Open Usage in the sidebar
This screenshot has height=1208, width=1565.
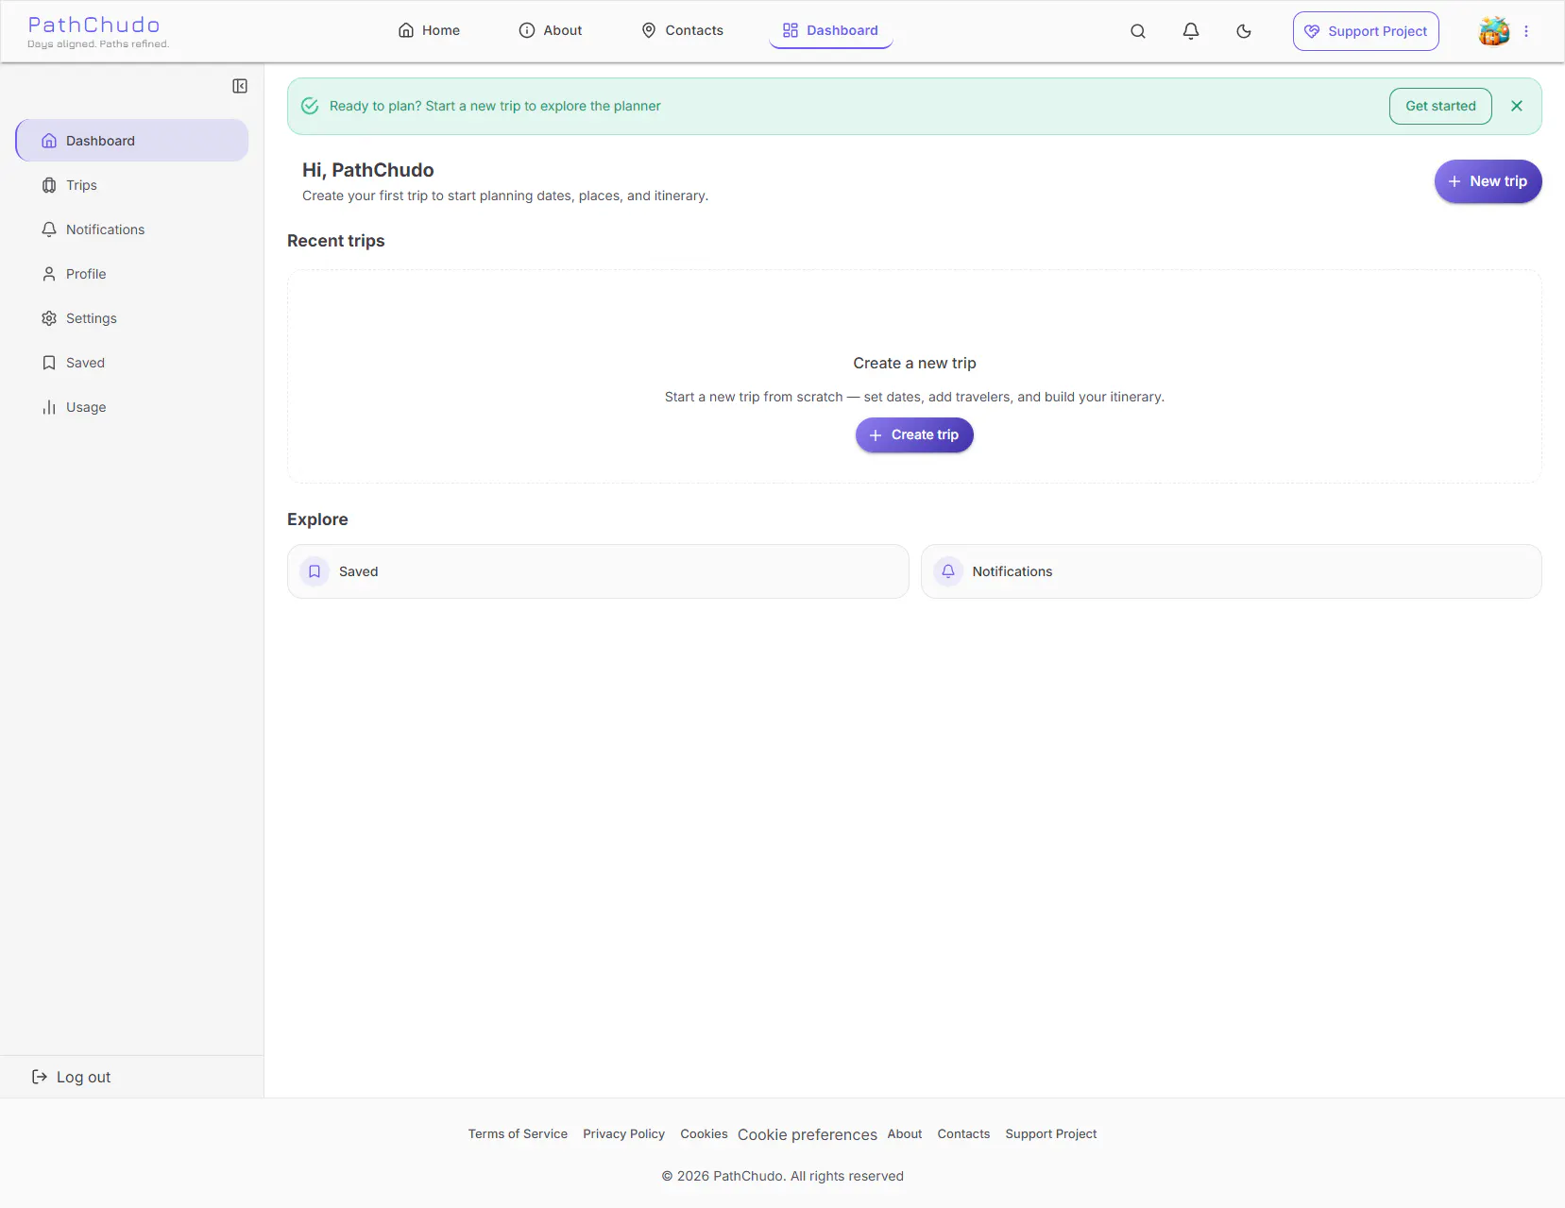(x=132, y=407)
